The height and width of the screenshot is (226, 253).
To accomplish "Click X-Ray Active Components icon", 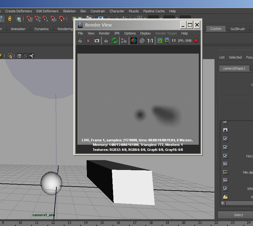I will click(x=26, y=56).
